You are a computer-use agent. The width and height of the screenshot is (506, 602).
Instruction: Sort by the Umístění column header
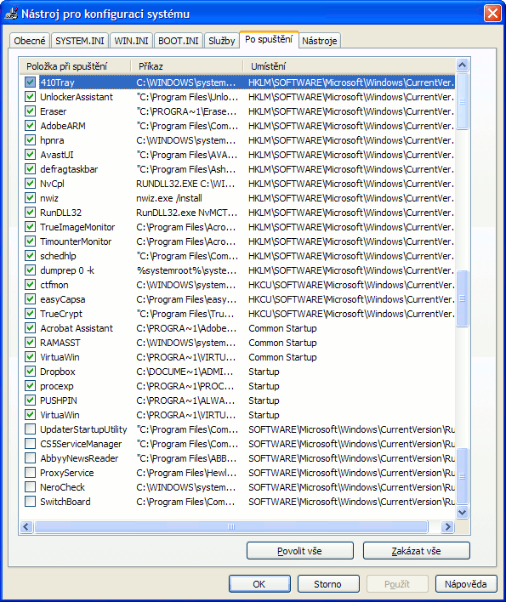(x=349, y=66)
